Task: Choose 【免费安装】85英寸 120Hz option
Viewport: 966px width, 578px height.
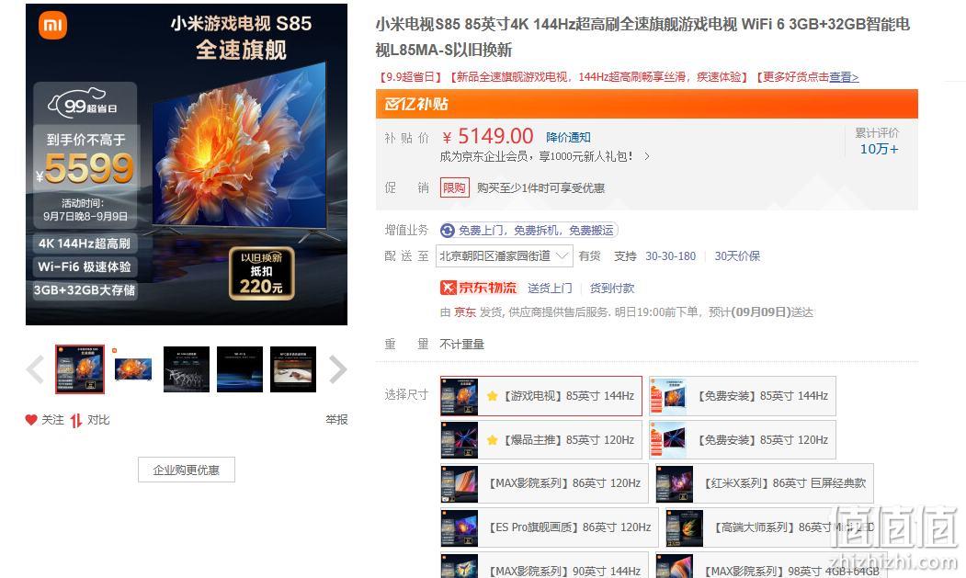Action: coord(743,440)
